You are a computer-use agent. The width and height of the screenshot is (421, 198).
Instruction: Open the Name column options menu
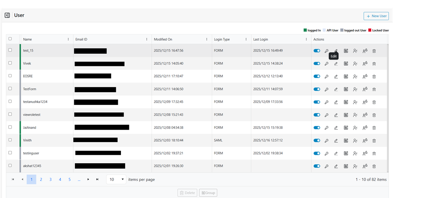click(68, 39)
